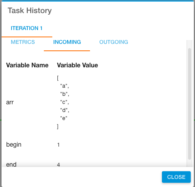The height and width of the screenshot is (187, 195).
Task: Click the Variable Value column header
Action: (77, 65)
